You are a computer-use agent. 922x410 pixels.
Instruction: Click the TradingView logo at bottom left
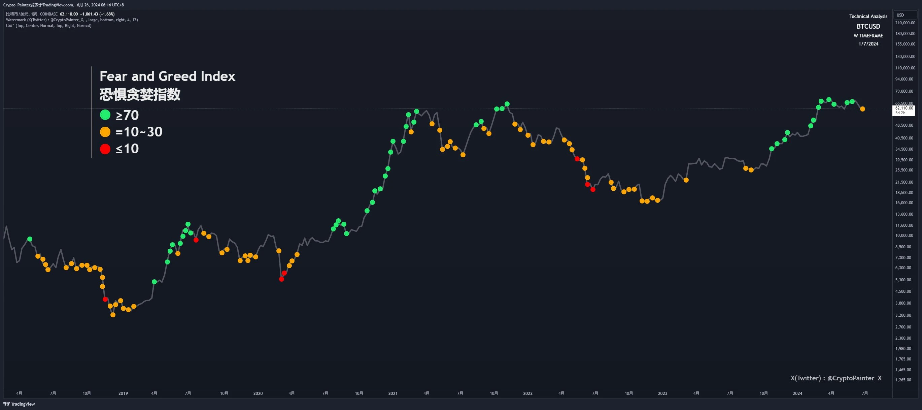coord(19,404)
